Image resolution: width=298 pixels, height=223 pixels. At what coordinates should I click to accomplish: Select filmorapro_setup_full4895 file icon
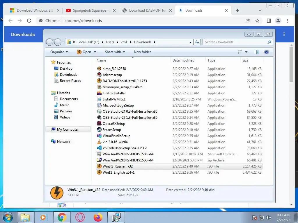pos(99,87)
